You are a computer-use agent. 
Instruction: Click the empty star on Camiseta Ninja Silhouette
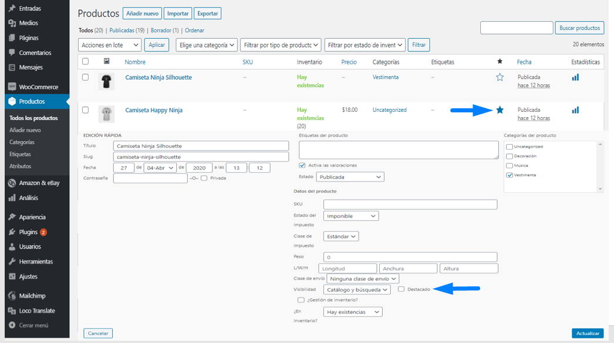tap(500, 77)
